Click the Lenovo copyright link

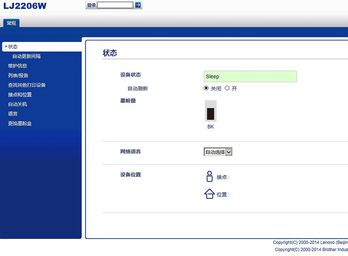coord(311,242)
